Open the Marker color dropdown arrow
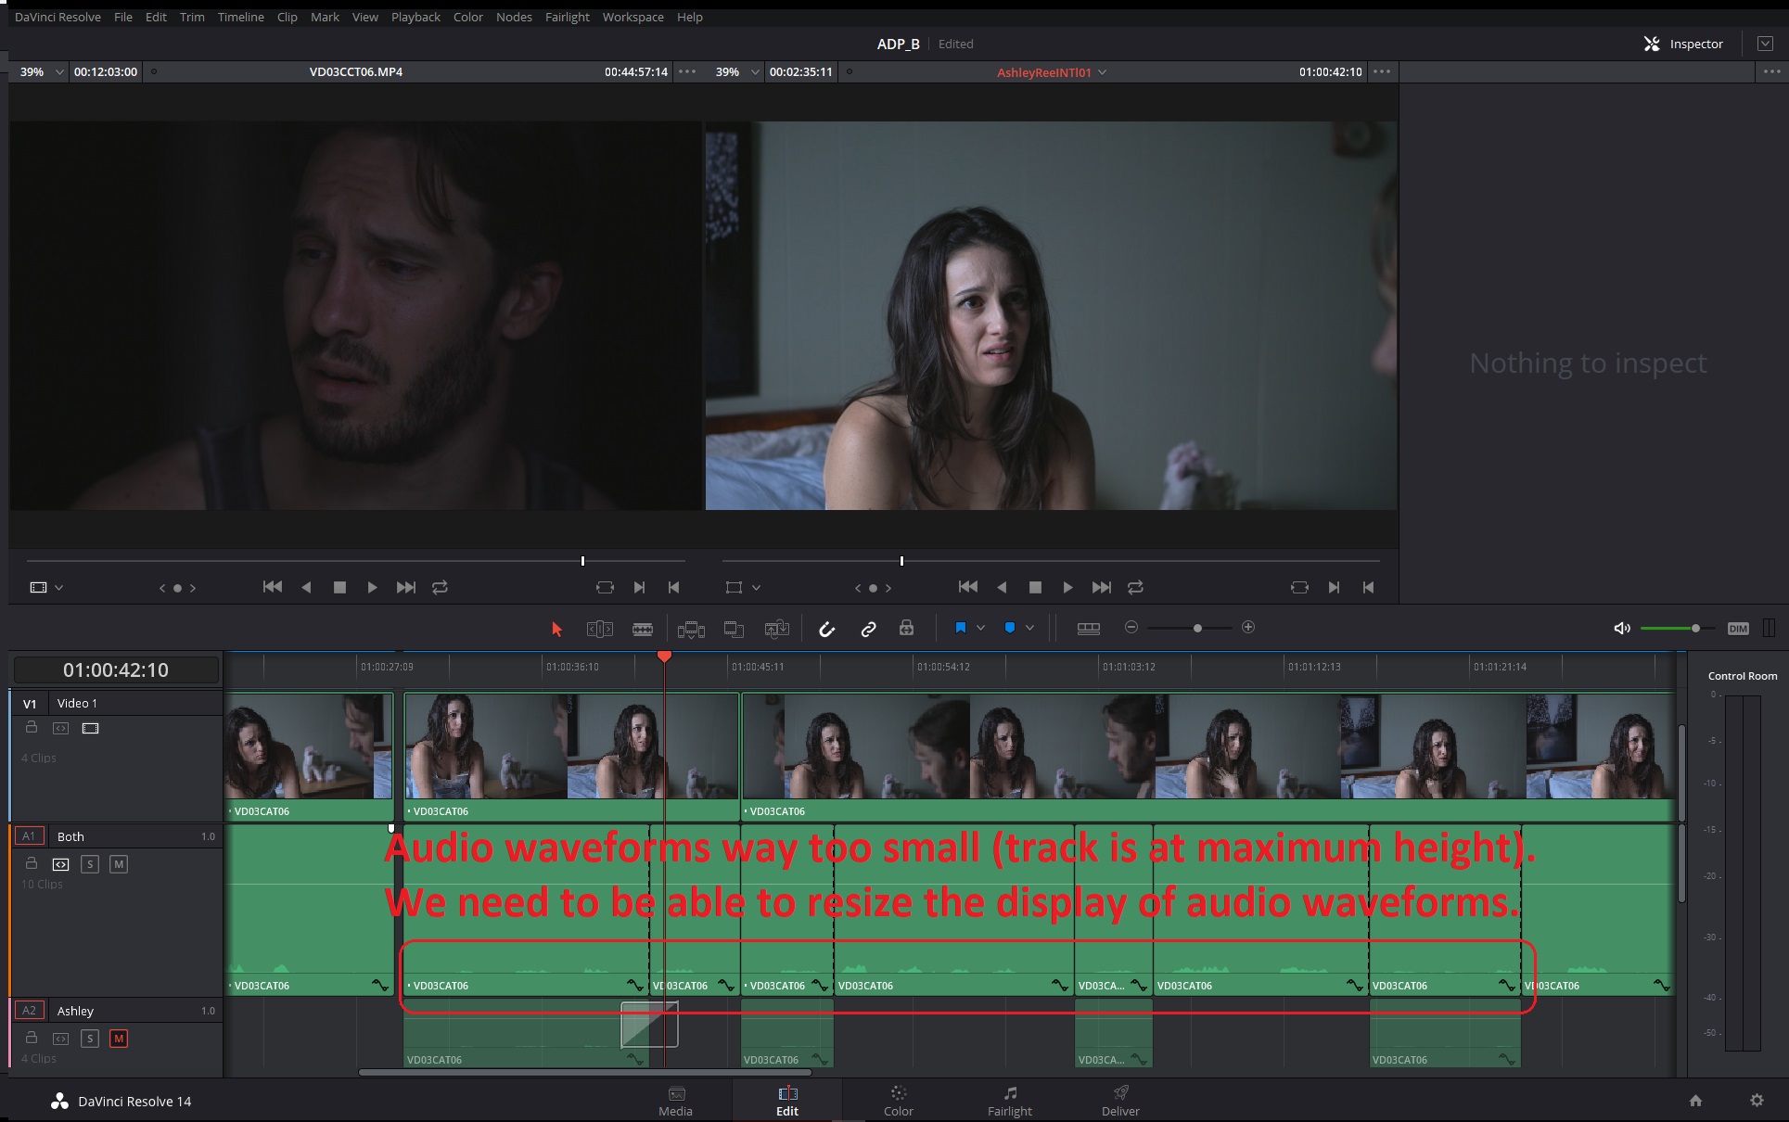Image resolution: width=1789 pixels, height=1122 pixels. pyautogui.click(x=1029, y=628)
